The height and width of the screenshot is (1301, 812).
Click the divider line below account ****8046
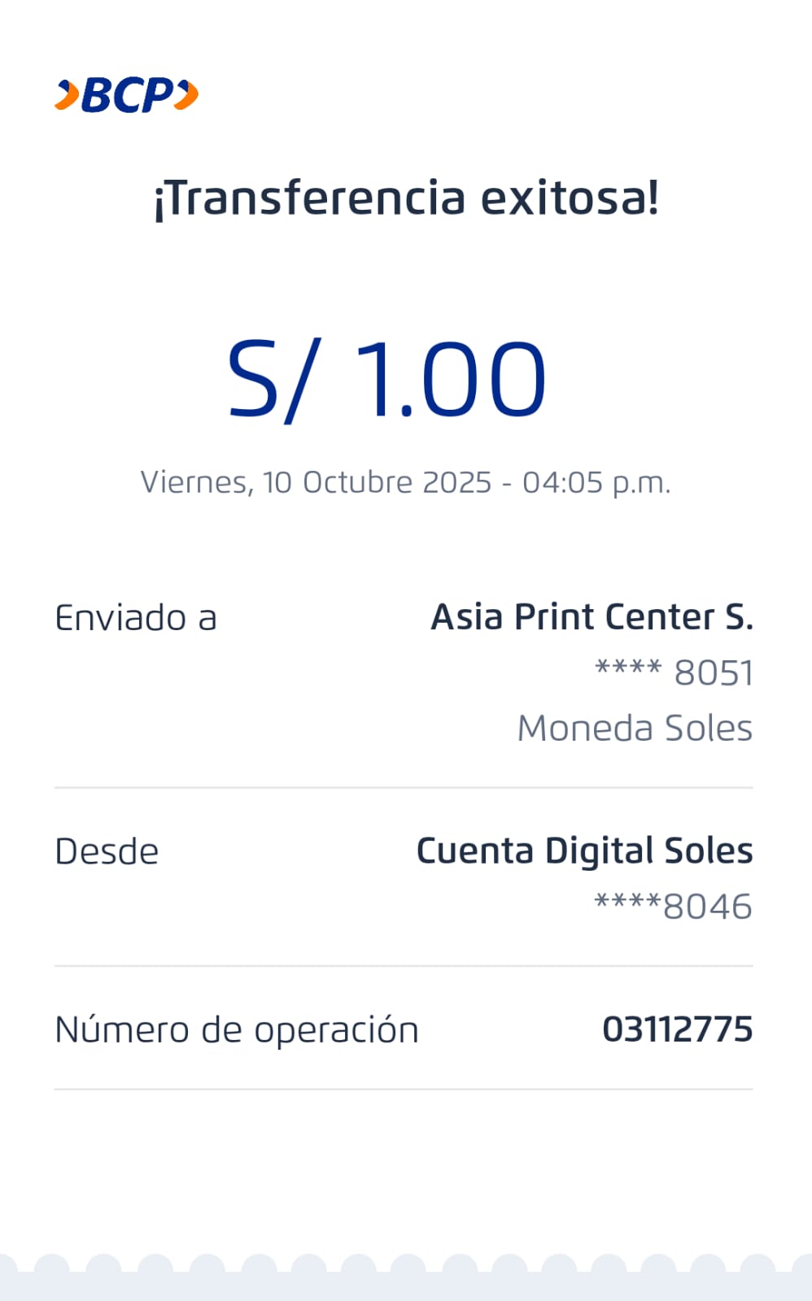(x=404, y=966)
